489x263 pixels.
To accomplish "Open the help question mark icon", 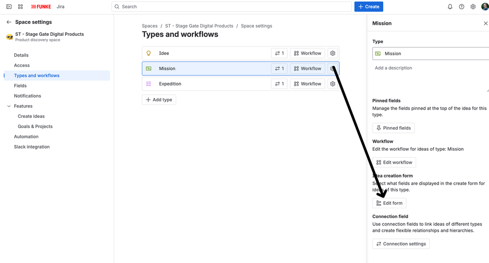I will pos(462,6).
